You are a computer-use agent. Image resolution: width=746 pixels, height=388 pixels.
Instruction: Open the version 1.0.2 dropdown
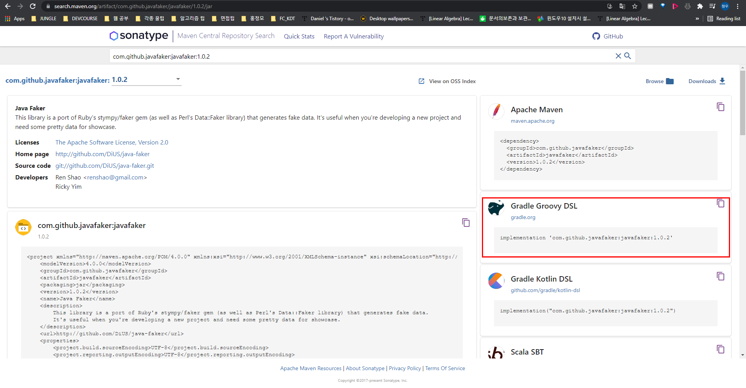146,80
